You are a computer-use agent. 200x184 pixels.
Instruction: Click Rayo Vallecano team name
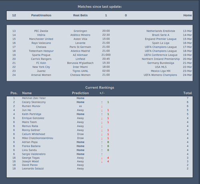(41, 43)
